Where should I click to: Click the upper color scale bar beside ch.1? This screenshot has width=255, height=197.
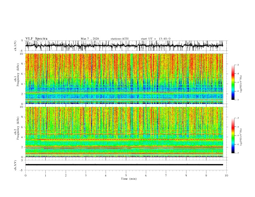[233, 82]
